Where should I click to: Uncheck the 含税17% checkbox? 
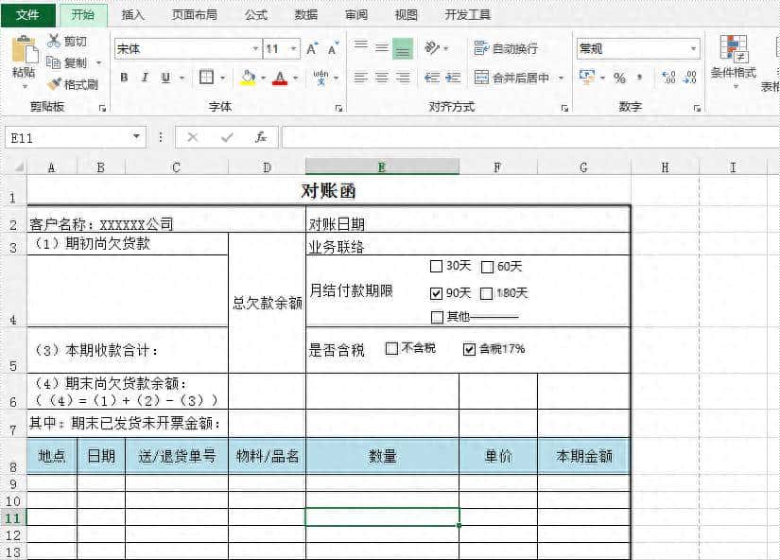(468, 351)
